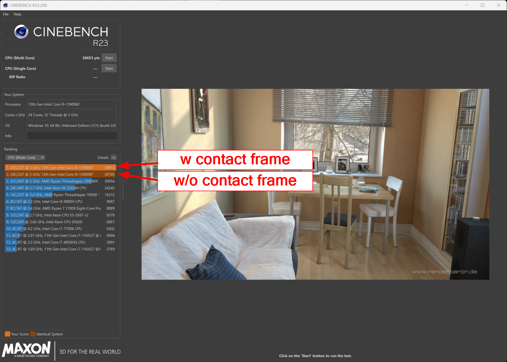Select the Xeon X5650 ranking row
Screen dimensions: 507x362
60,222
